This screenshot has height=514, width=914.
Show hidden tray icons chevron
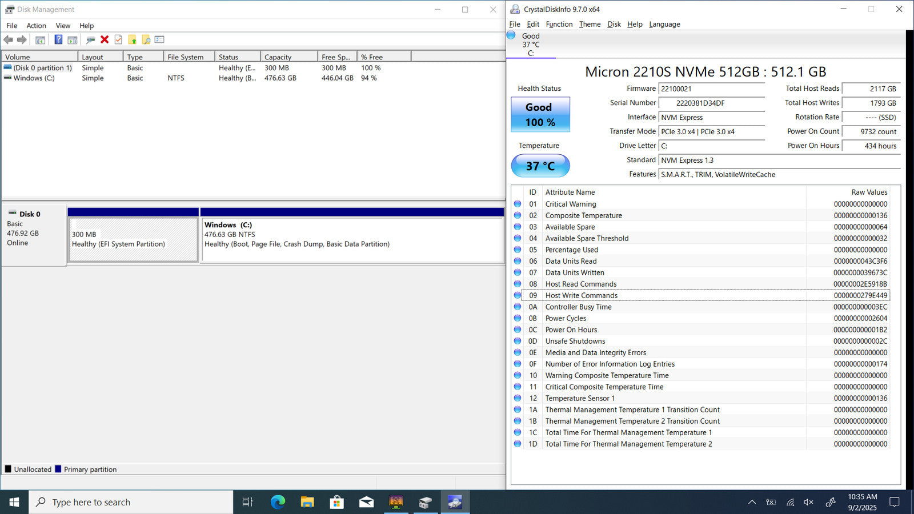752,502
